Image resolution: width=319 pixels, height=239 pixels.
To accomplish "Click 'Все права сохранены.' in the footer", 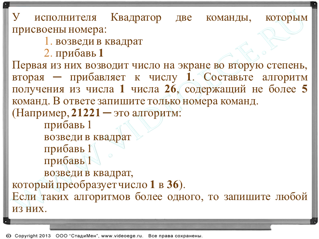I will 175,236.
